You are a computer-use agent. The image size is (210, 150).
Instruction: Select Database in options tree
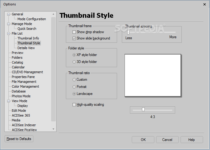coord(19,92)
